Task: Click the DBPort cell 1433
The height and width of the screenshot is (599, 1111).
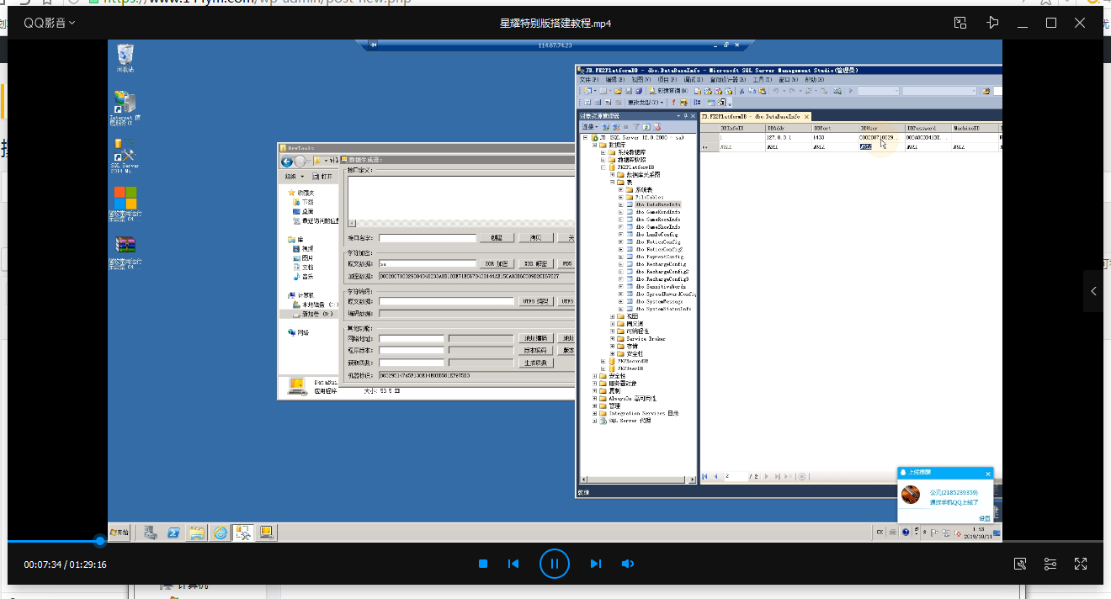Action: (x=833, y=137)
